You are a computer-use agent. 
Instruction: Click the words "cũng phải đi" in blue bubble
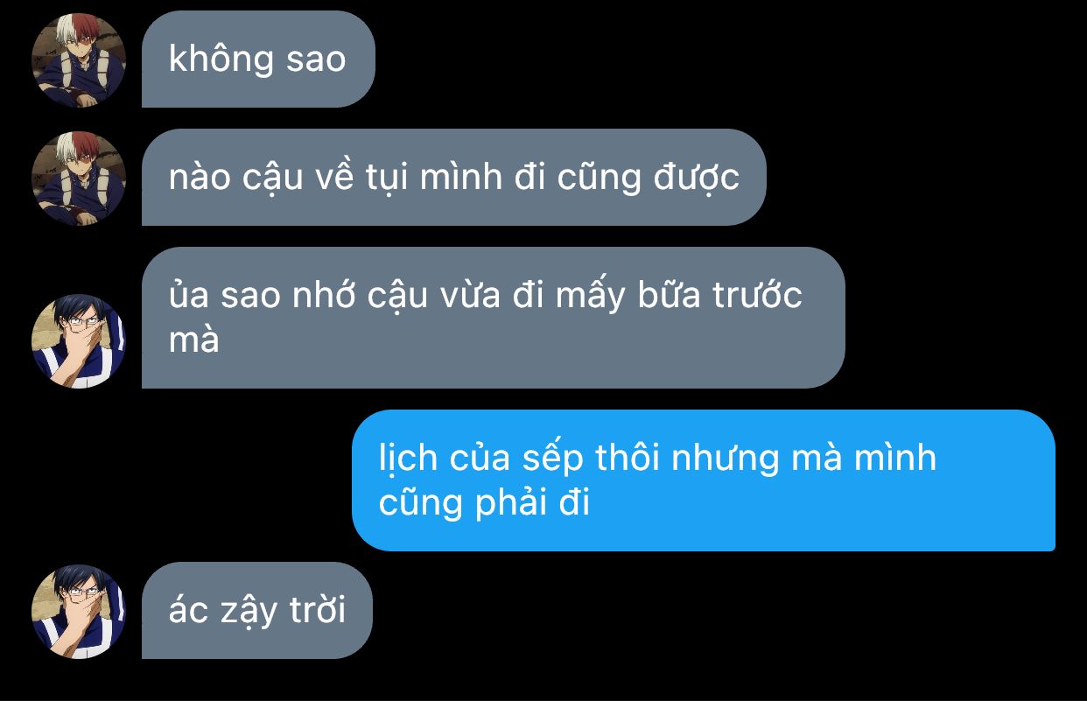484,503
